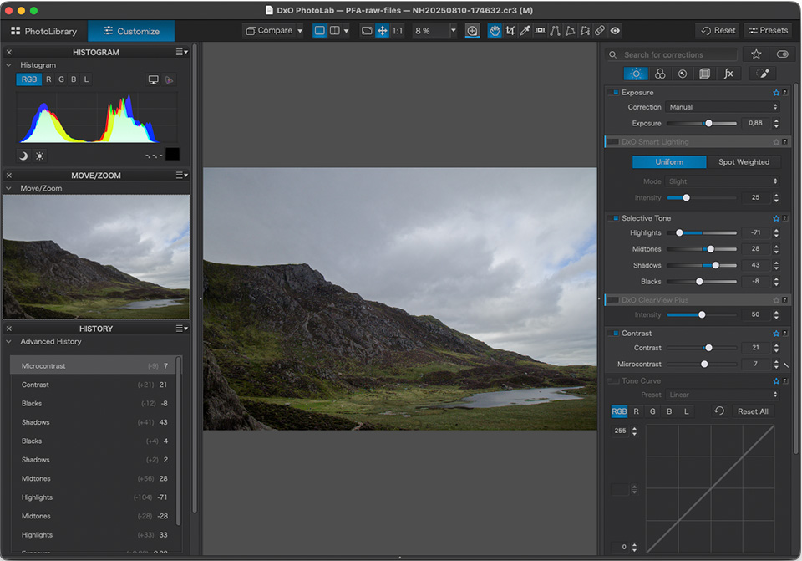Show shadow clipping moon icon
The width and height of the screenshot is (802, 561).
[23, 156]
